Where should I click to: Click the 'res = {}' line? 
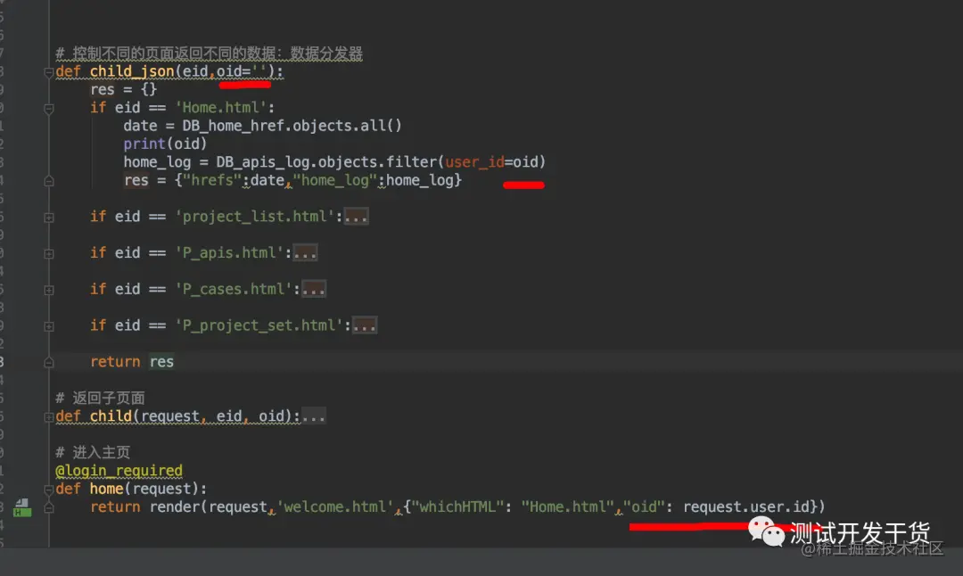123,90
